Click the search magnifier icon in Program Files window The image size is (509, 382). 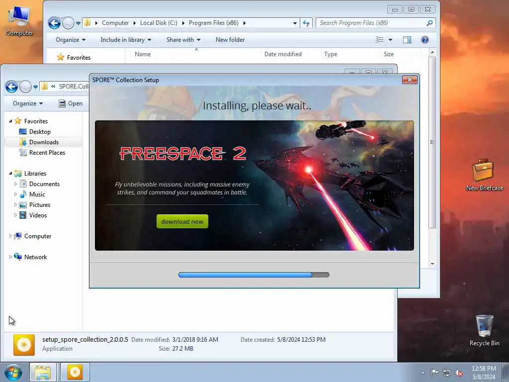pos(429,23)
